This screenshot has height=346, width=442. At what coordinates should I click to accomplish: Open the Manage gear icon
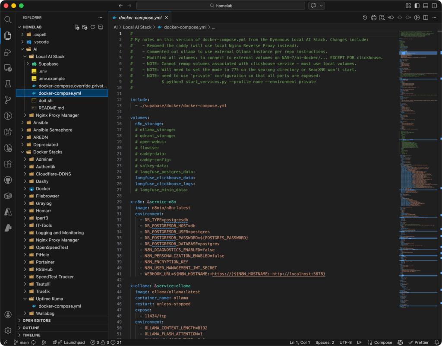click(x=7, y=330)
